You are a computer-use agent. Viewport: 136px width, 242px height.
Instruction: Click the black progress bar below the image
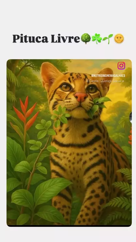(69, 226)
